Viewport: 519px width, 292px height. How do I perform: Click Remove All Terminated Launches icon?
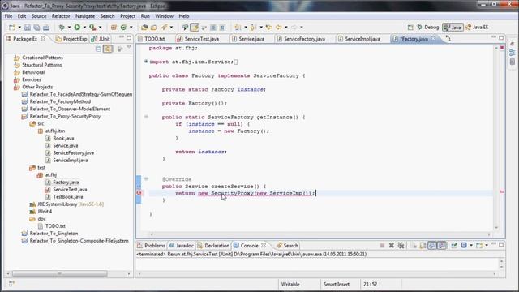401,245
